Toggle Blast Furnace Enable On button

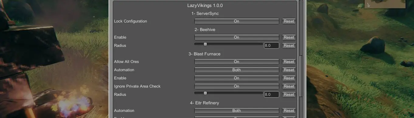tap(236, 78)
